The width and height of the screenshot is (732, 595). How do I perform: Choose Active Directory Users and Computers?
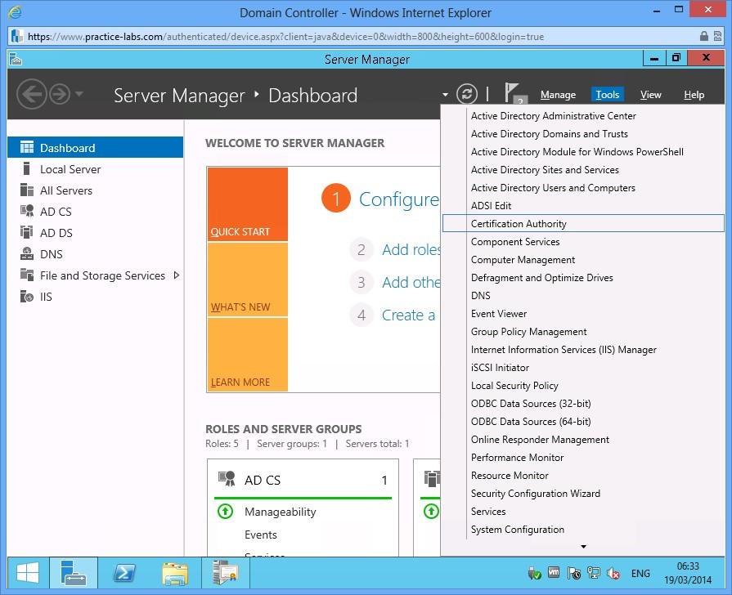pyautogui.click(x=553, y=188)
